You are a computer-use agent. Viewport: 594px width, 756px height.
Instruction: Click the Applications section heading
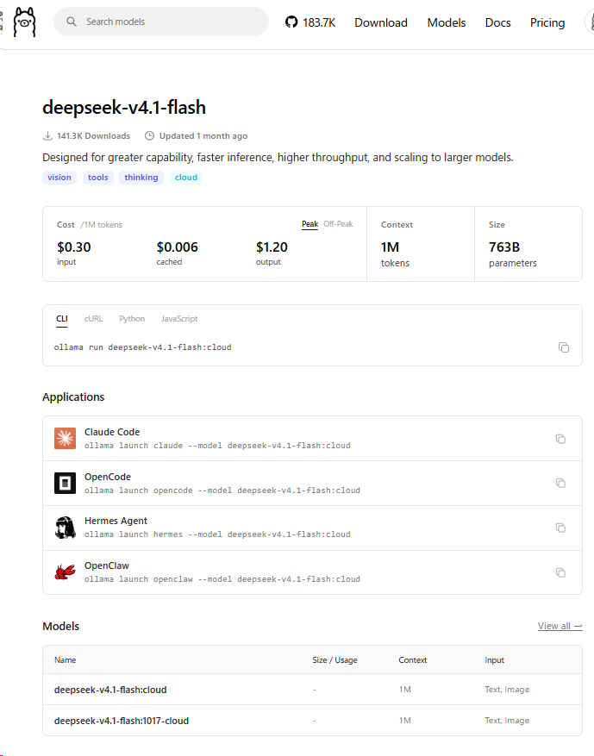73,397
